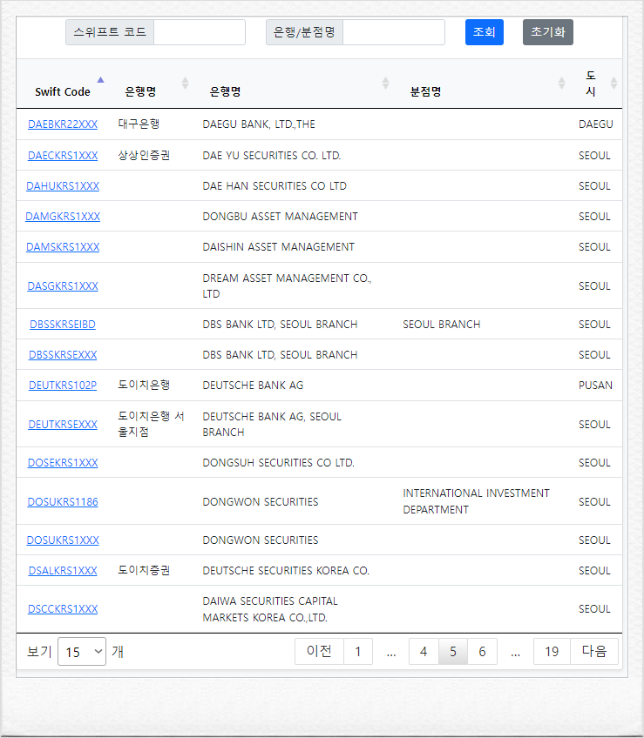Click 도이치은행 서울지점 cell
This screenshot has width=644, height=738.
click(x=151, y=424)
